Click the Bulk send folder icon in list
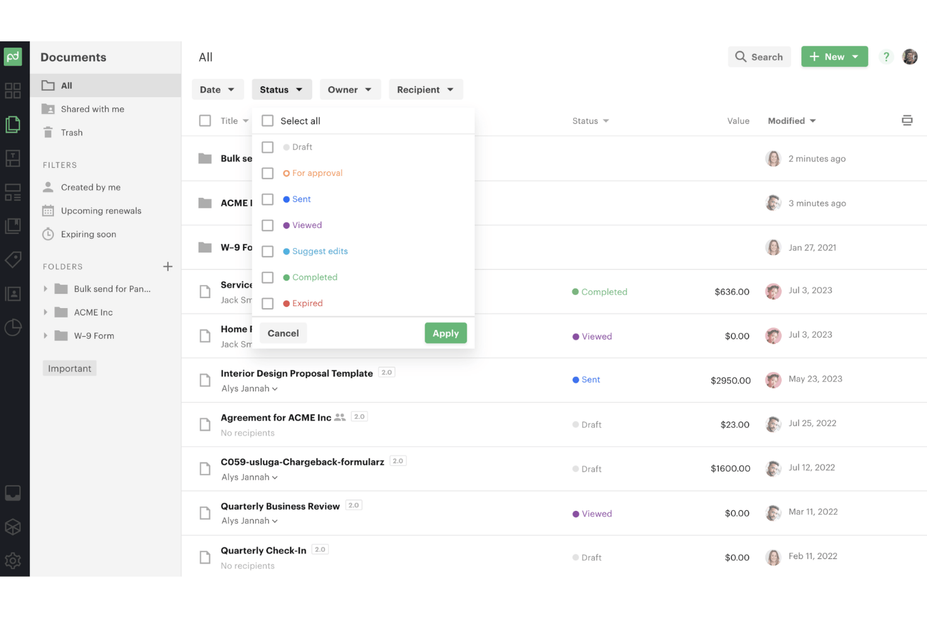927x618 pixels. [x=205, y=158]
